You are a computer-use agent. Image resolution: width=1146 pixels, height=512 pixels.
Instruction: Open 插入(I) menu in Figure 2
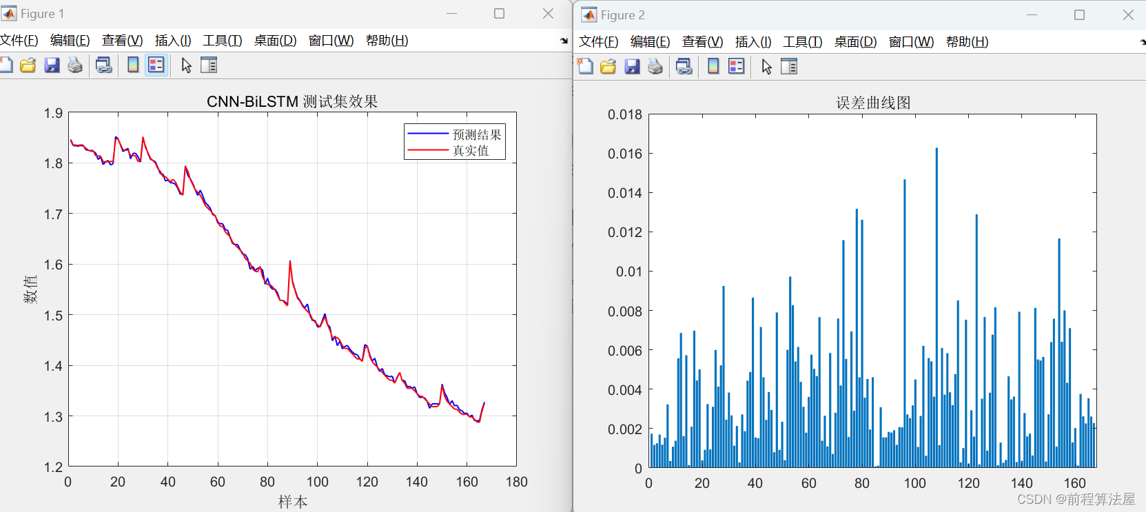753,42
